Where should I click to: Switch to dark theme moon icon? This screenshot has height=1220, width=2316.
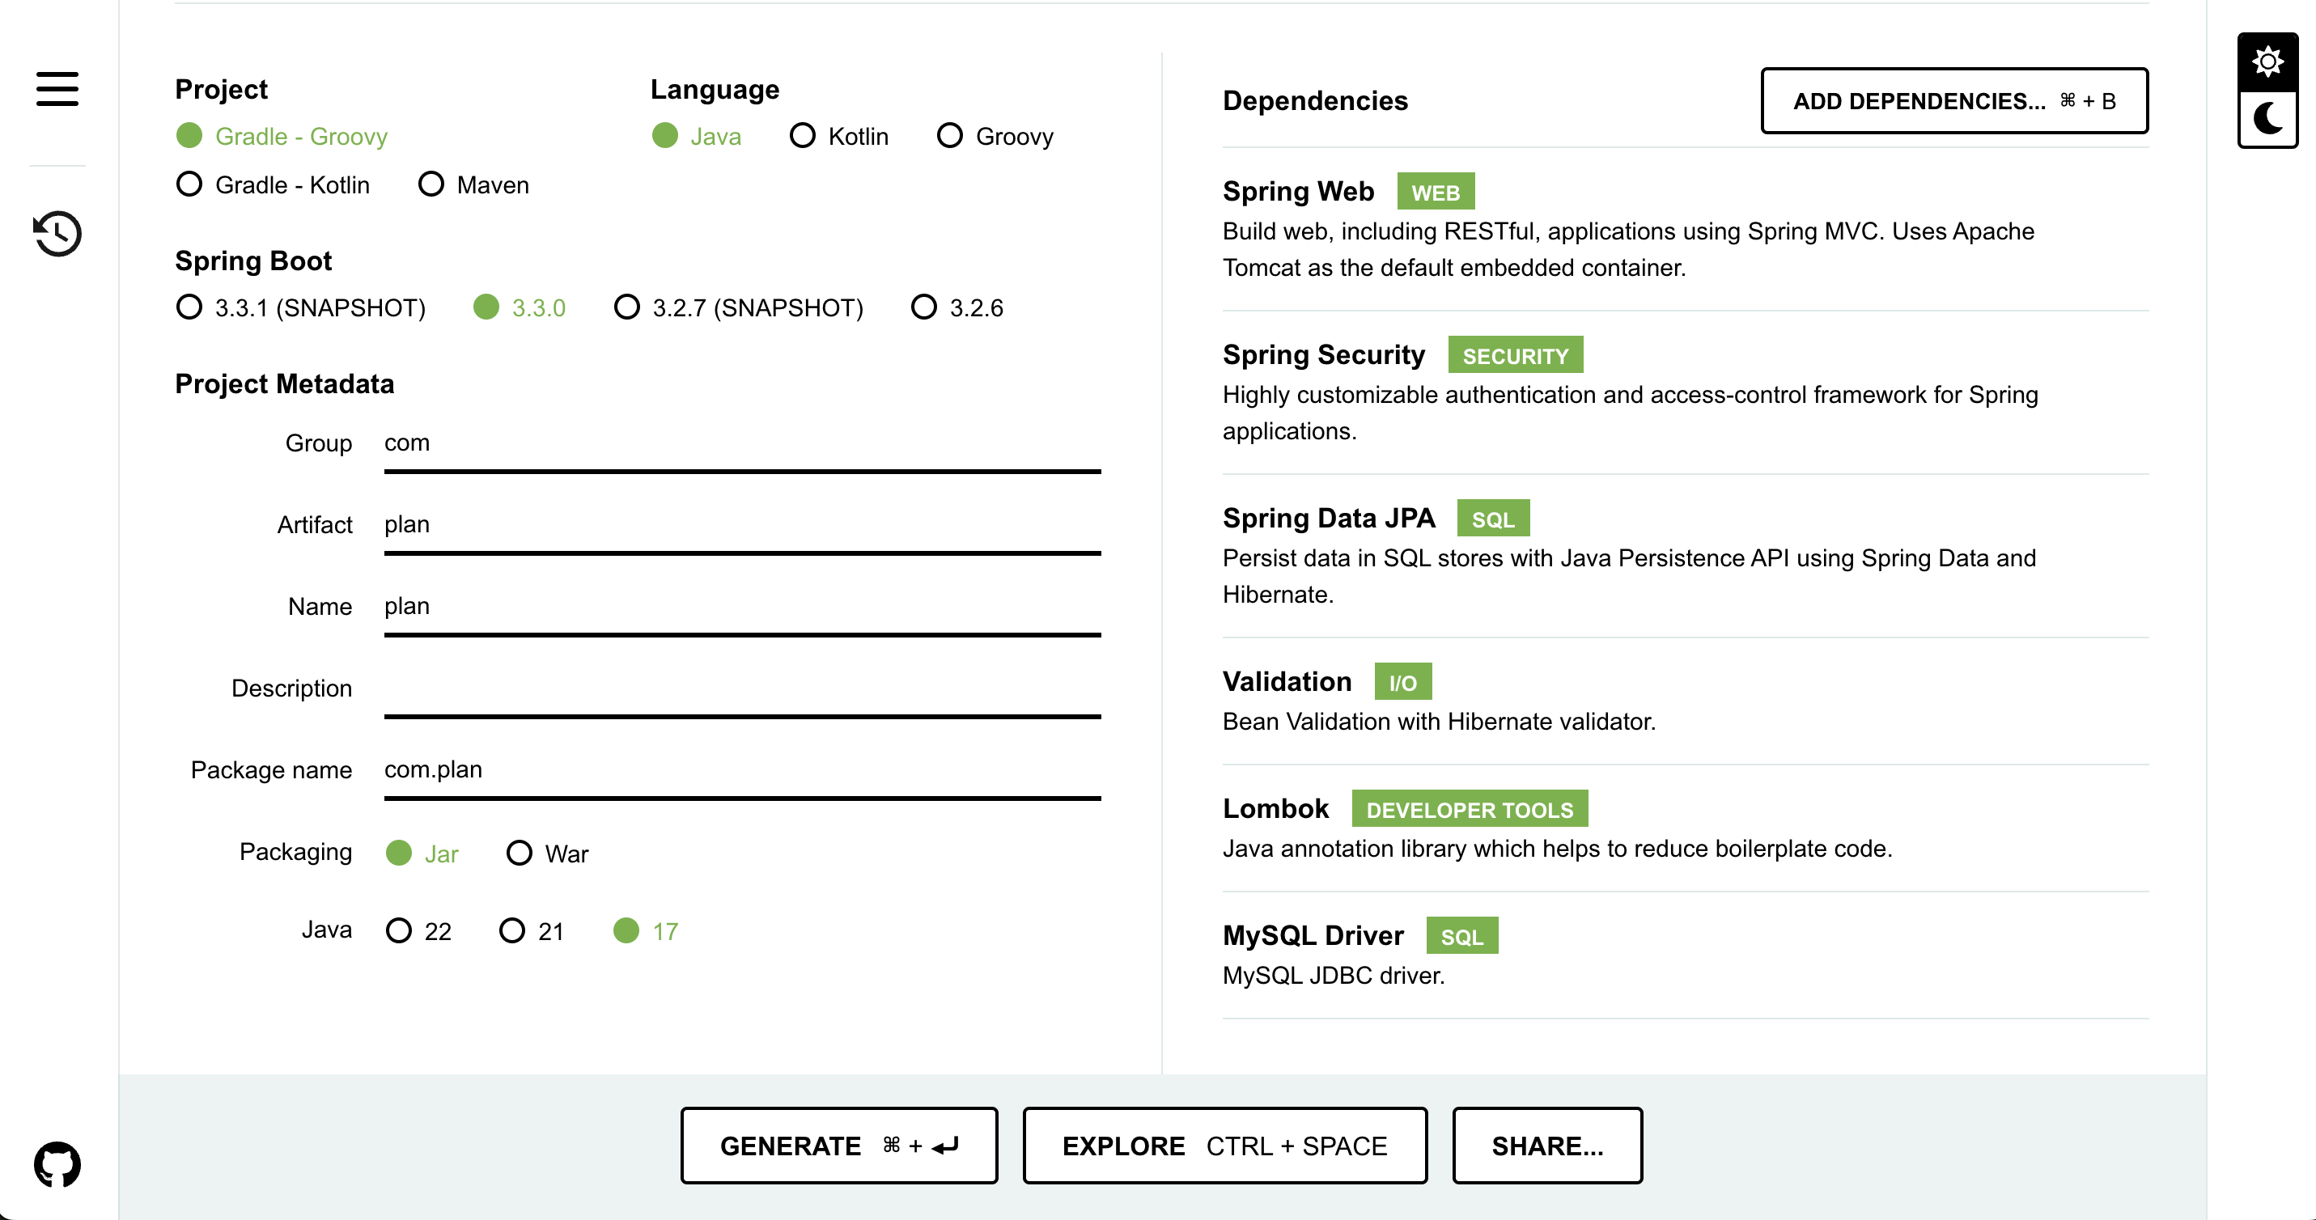point(2267,119)
